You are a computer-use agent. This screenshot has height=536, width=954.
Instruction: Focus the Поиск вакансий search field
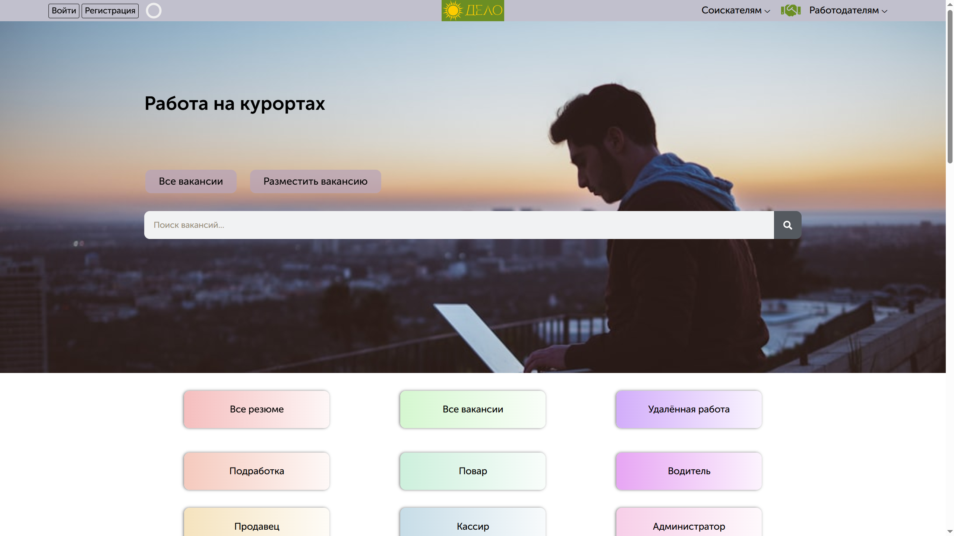[x=459, y=225]
